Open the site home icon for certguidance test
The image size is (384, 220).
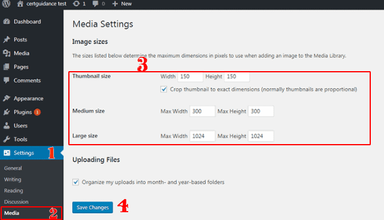[x=20, y=4]
